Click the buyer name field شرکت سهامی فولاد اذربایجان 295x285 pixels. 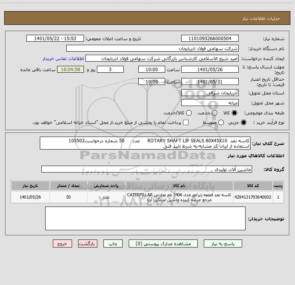[x=152, y=48]
